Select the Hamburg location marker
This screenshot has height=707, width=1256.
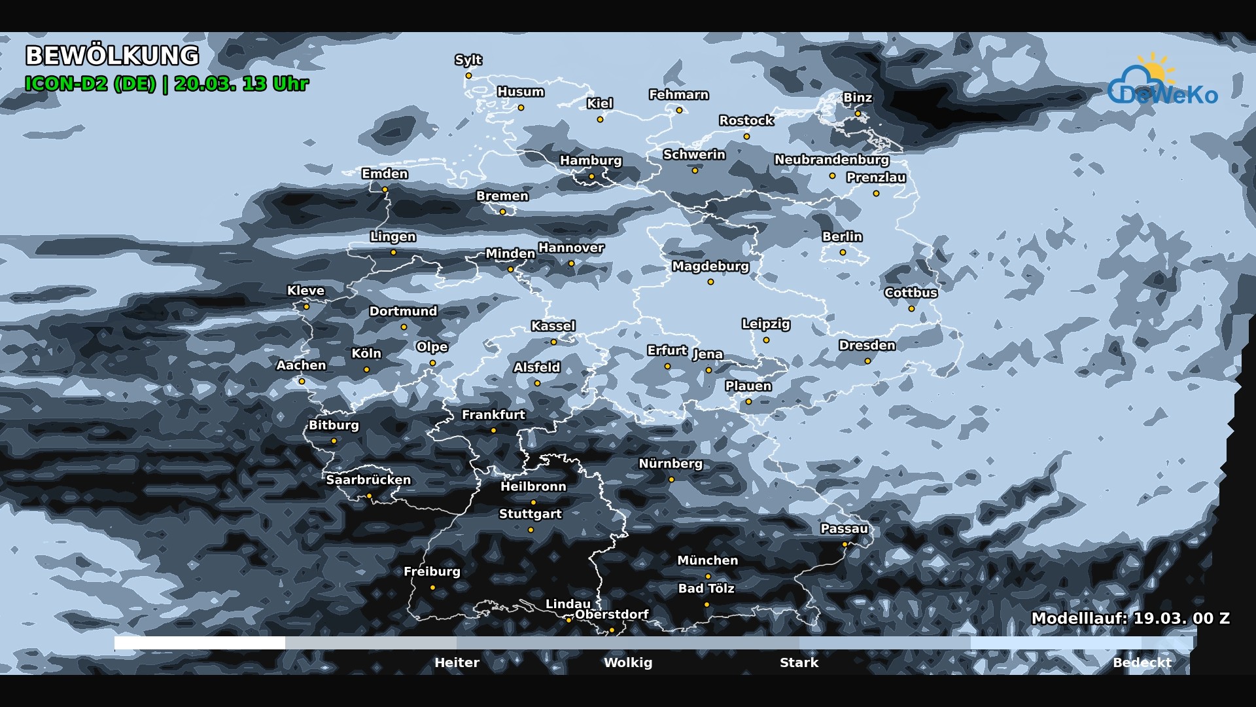click(591, 175)
